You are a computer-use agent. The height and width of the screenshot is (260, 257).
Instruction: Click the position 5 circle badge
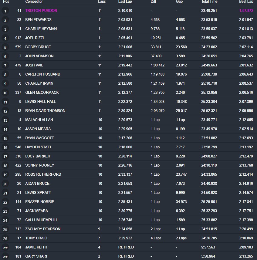point(5,48)
